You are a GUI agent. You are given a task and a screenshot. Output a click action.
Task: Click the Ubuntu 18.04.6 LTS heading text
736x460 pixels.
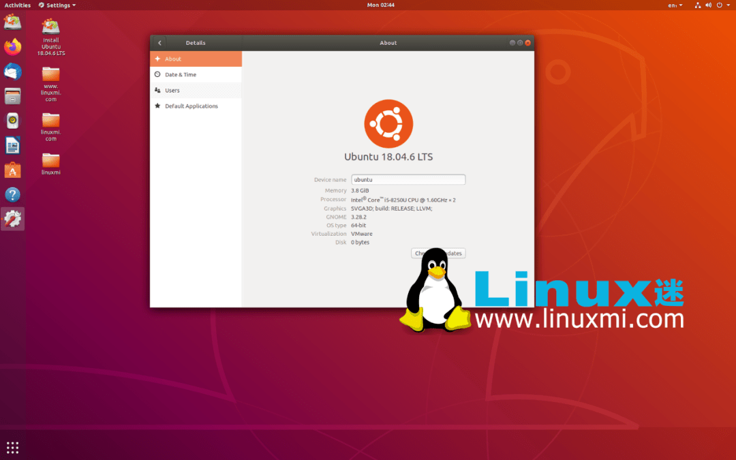coord(388,157)
